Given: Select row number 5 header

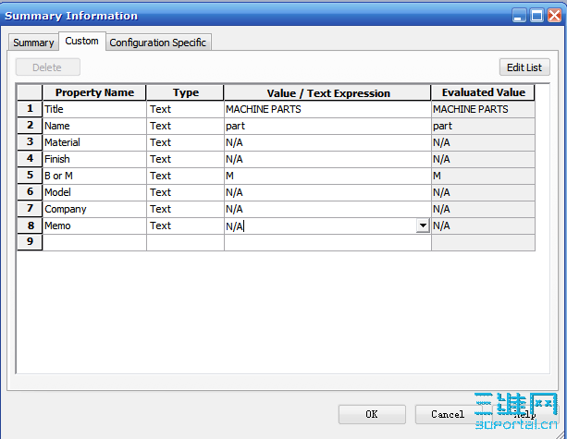Looking at the screenshot, I should [x=30, y=176].
